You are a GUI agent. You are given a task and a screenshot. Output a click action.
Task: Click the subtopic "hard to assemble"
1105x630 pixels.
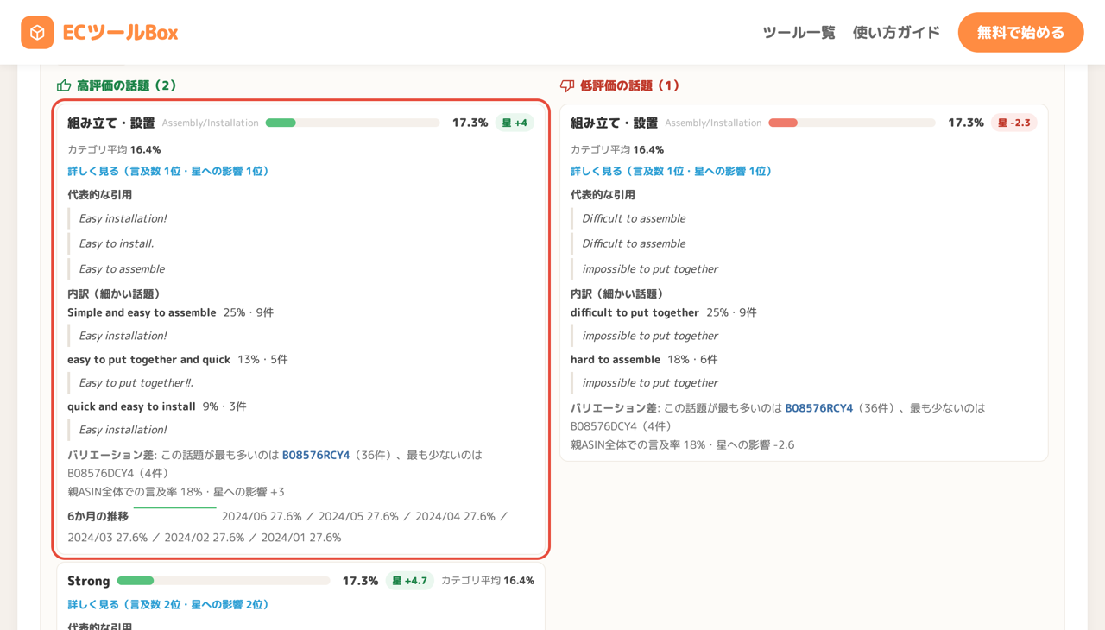click(x=616, y=359)
